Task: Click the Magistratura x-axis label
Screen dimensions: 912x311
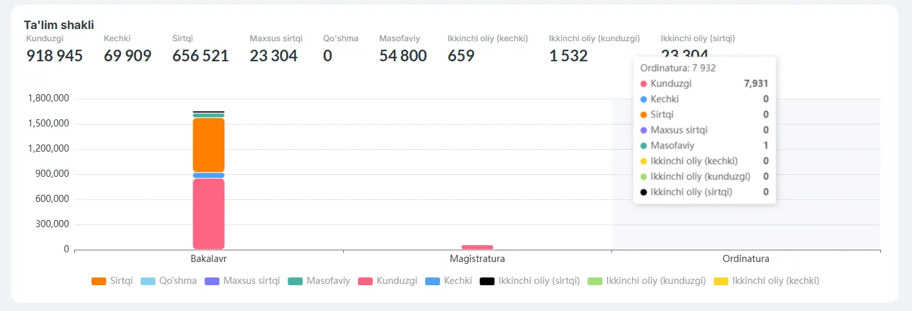Action: coord(477,259)
